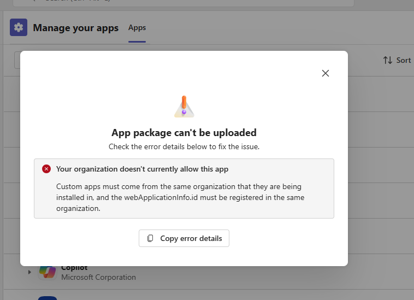Open the Sort options
The width and height of the screenshot is (414, 300).
coord(397,60)
